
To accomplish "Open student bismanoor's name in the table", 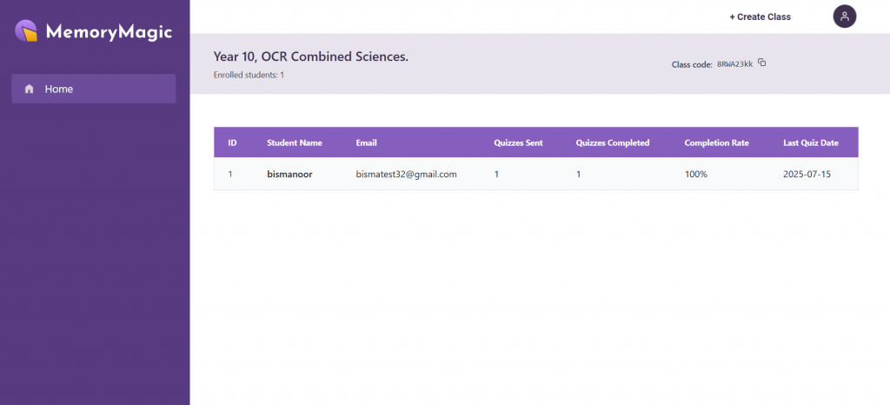I will pos(289,174).
